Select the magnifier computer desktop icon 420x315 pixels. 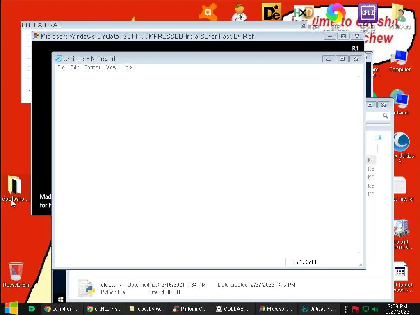point(402,234)
